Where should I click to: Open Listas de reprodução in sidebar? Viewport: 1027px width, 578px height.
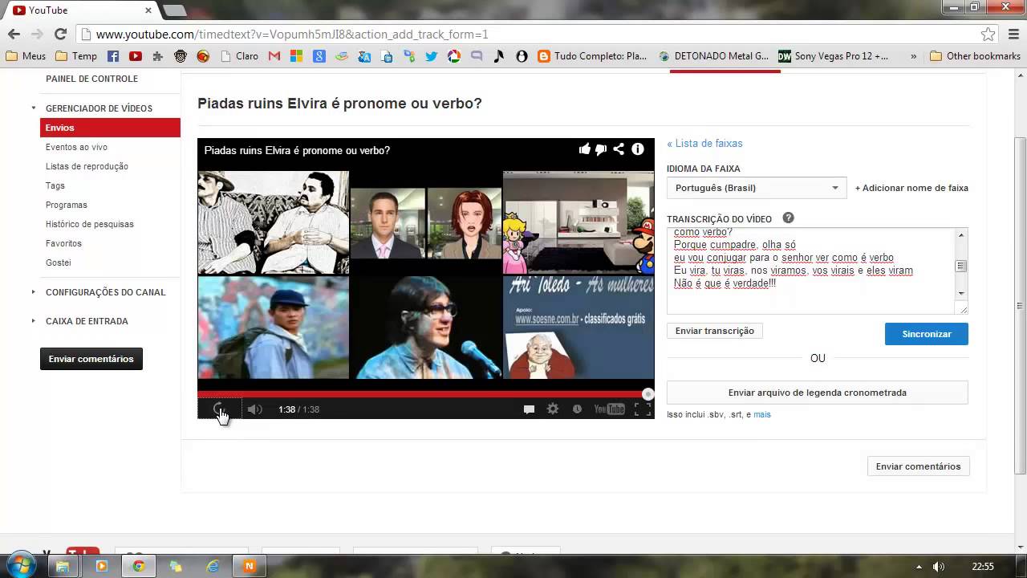pyautogui.click(x=87, y=166)
